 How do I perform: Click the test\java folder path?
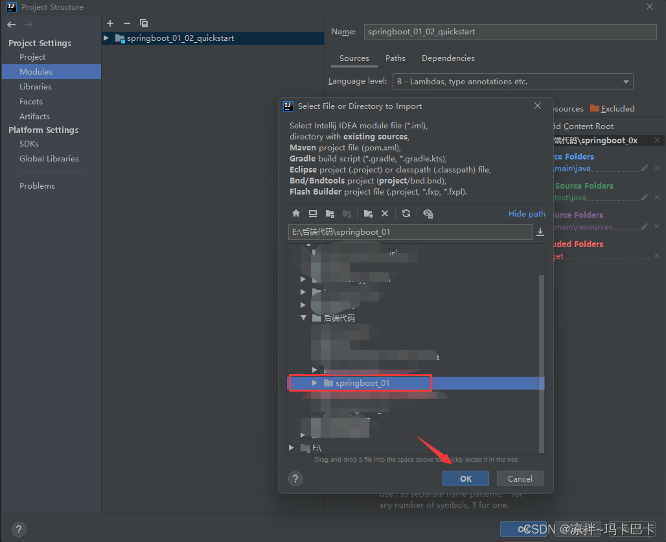[x=570, y=198]
